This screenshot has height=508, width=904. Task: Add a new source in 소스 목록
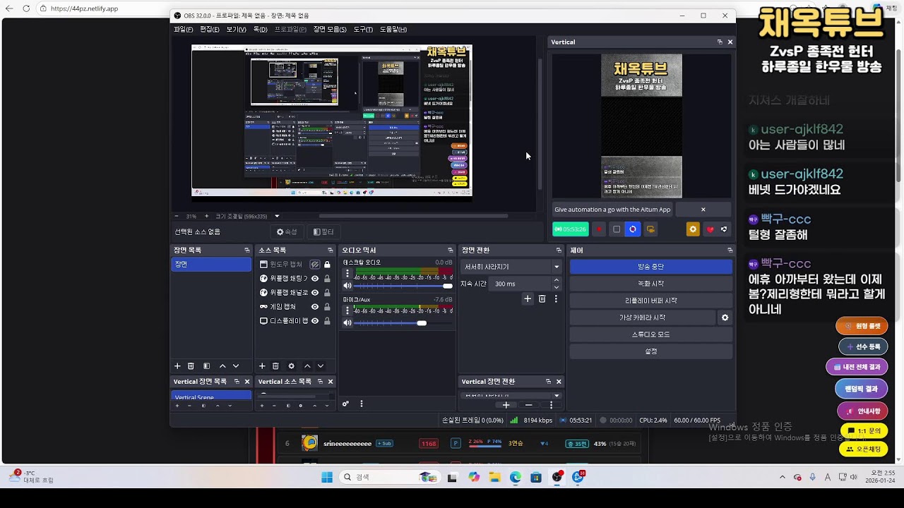(262, 366)
